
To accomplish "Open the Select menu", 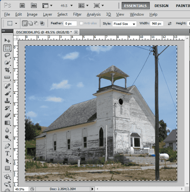I will pyautogui.click(x=63, y=14).
